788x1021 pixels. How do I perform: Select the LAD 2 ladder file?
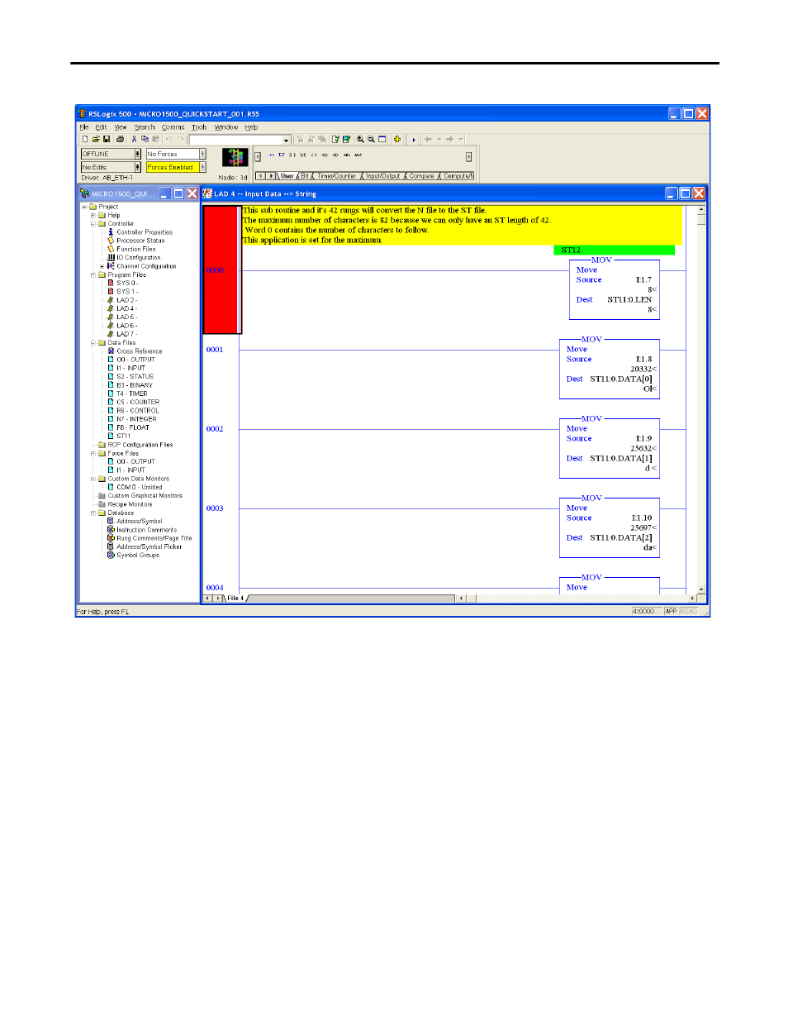pos(126,300)
